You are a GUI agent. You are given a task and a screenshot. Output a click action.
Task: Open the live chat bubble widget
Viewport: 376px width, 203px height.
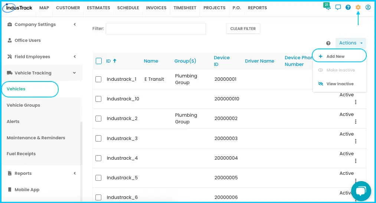[x=361, y=191]
